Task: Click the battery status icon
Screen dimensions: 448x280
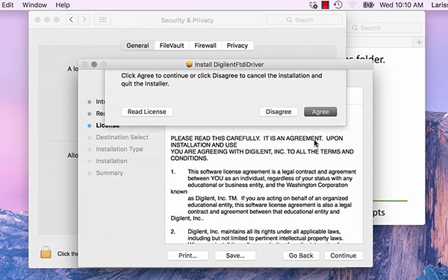Action: coord(368,5)
